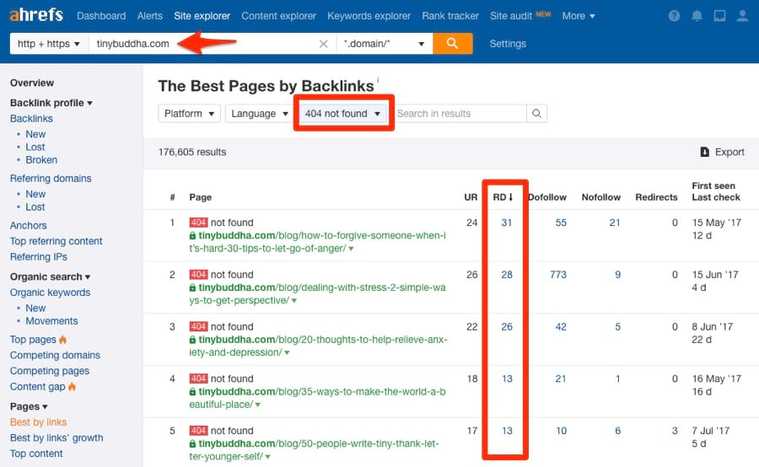Open Alerts in top navigation
This screenshot has height=467, width=759.
point(149,16)
